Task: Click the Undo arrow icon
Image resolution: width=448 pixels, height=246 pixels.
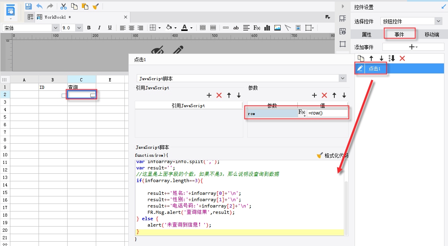Action: point(39,6)
